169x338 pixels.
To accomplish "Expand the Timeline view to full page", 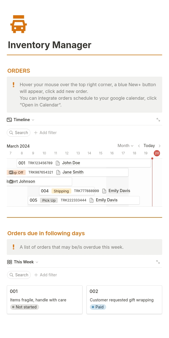I will click(158, 120).
